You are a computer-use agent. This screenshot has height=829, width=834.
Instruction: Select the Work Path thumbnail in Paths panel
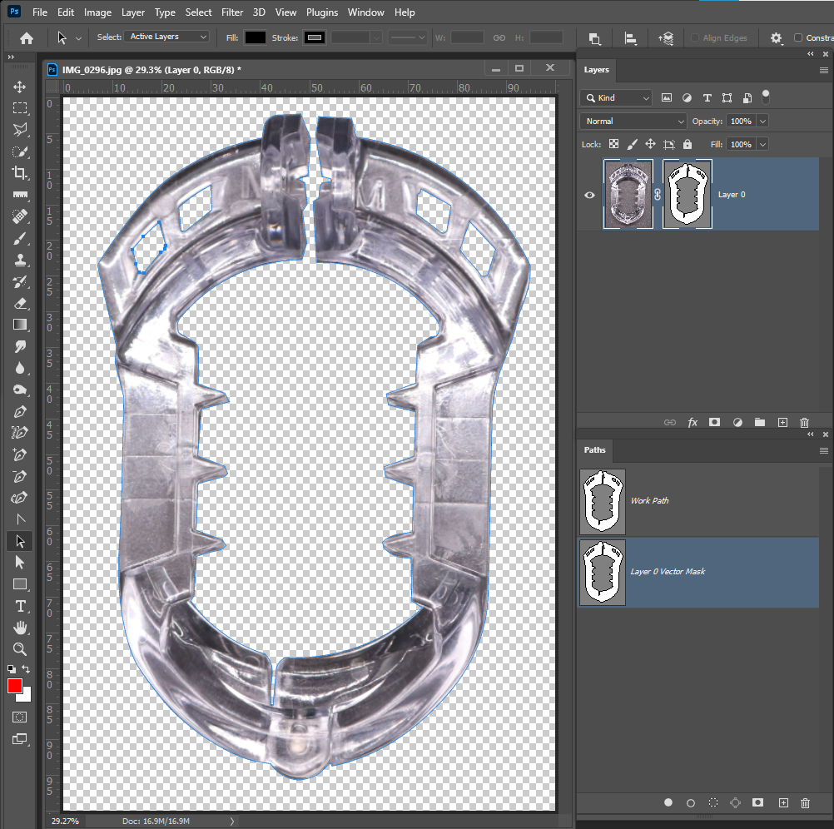click(602, 500)
